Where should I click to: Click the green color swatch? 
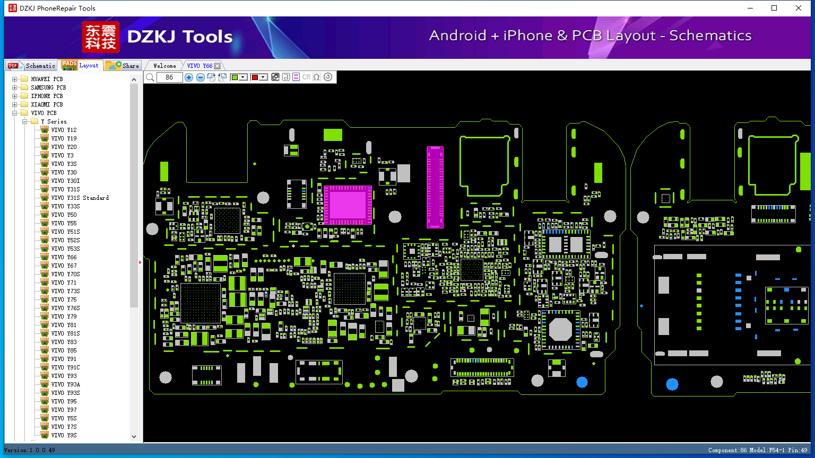235,77
